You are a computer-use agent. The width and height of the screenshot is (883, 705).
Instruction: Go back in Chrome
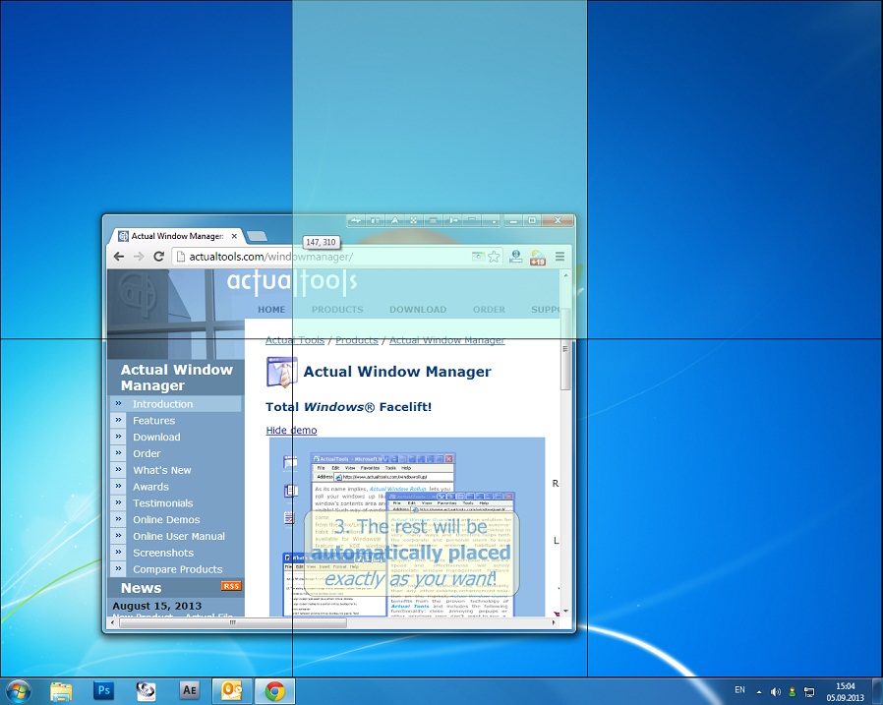point(118,257)
